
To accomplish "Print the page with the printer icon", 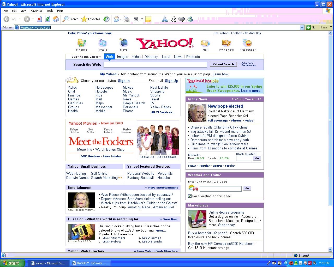I will pos(127,19).
